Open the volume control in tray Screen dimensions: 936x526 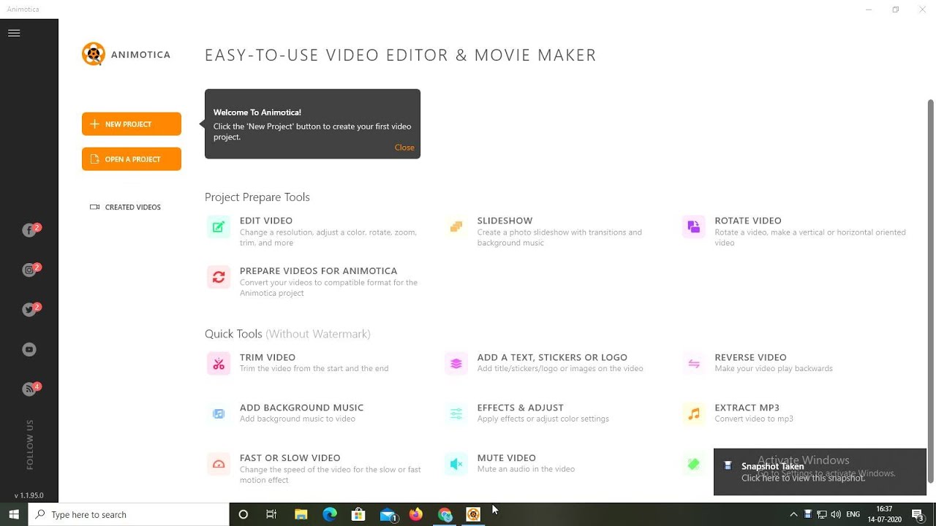836,514
